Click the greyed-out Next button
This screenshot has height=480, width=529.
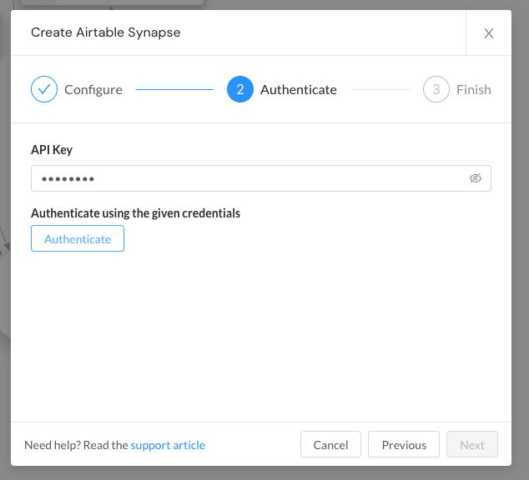coord(472,445)
